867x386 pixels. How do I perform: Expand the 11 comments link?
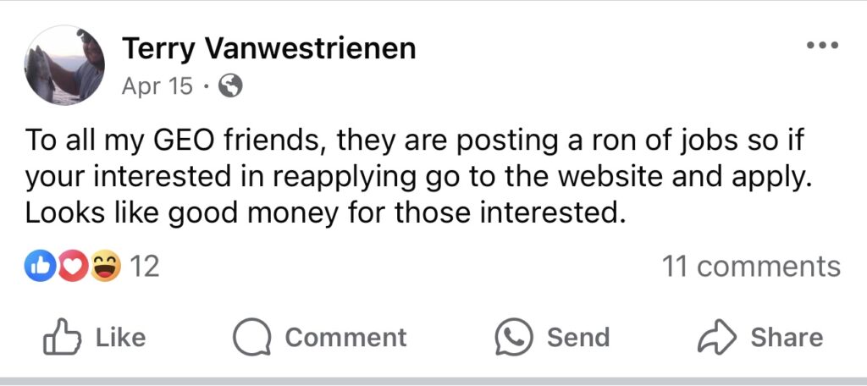pos(751,267)
